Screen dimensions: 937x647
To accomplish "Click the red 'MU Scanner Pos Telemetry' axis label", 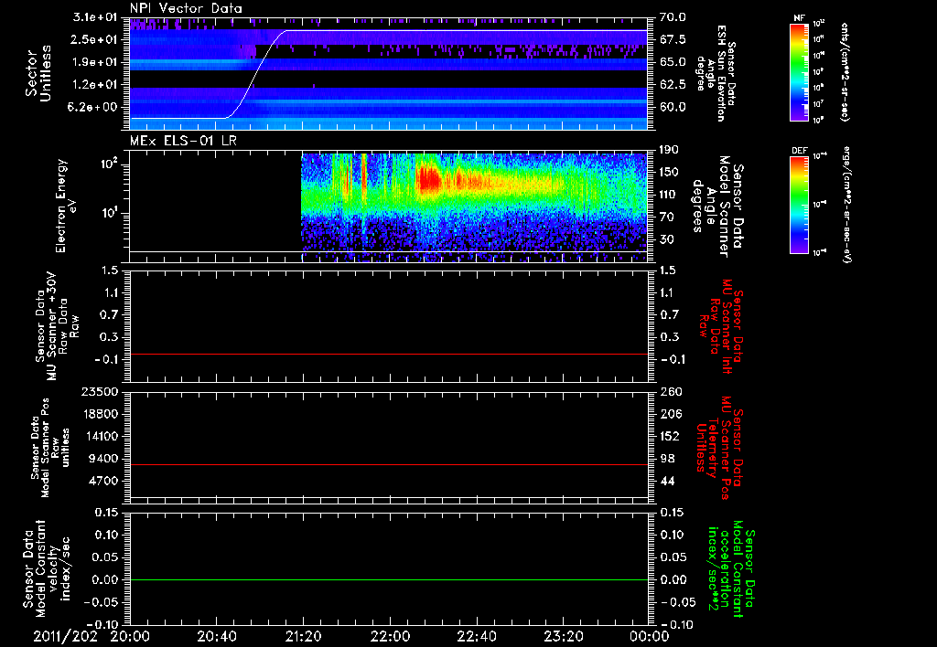I will (x=719, y=448).
